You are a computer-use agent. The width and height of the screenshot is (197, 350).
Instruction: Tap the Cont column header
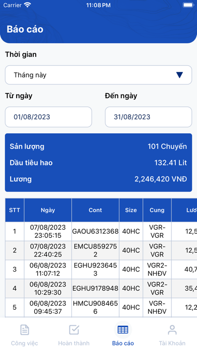pos(95,210)
